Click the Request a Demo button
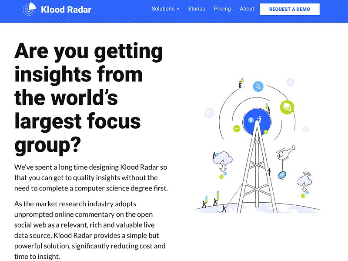The width and height of the screenshot is (348, 261). tap(290, 9)
